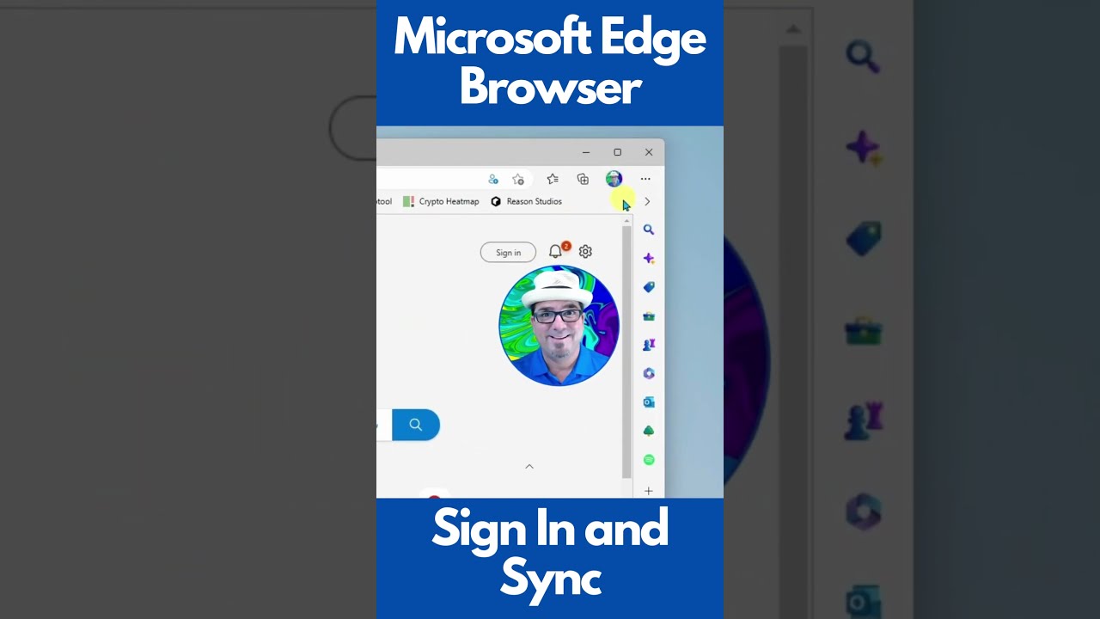Open the Favorites star list
Viewport: 1100px width, 619px height.
553,179
